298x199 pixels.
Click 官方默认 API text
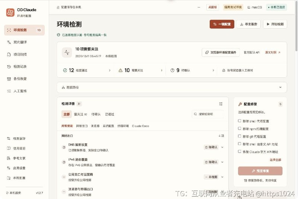[252, 52]
